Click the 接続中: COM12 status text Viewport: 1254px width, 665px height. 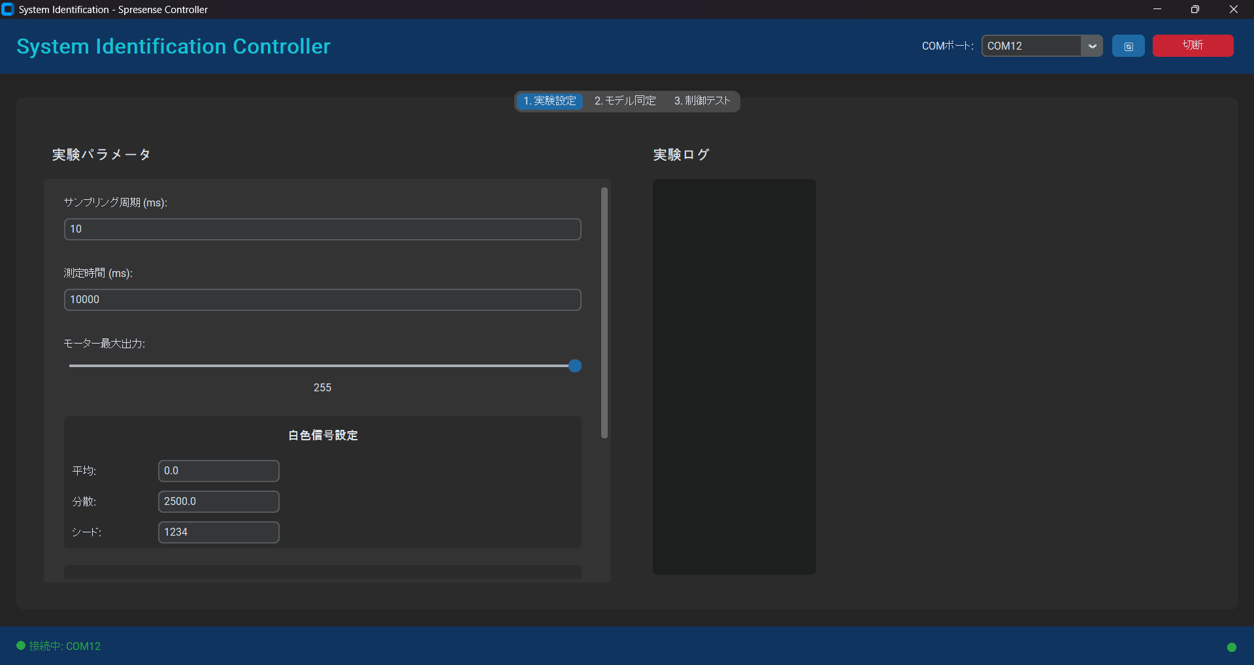pyautogui.click(x=65, y=646)
